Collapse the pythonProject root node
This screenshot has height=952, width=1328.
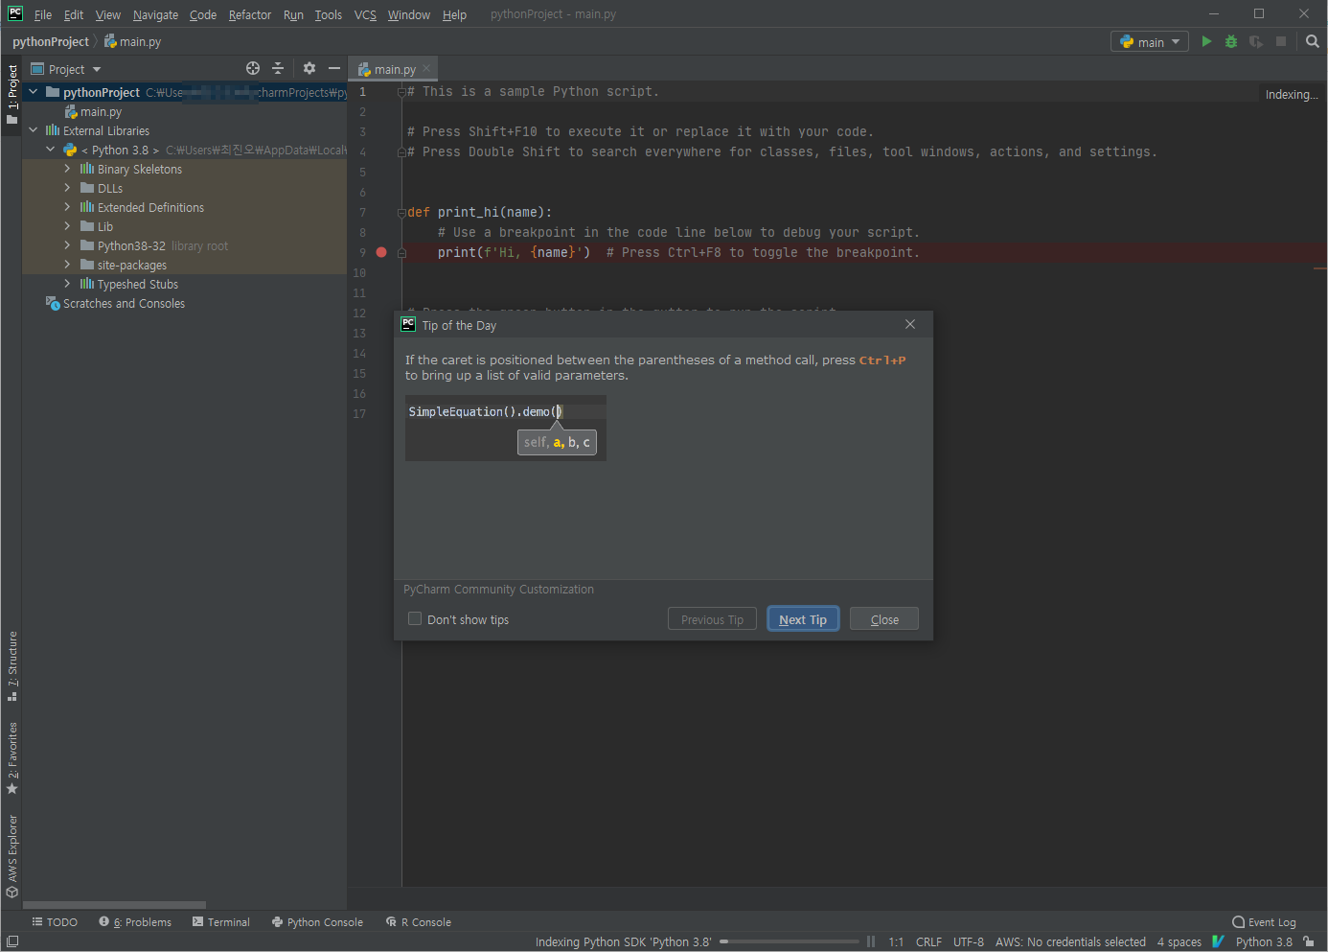[x=34, y=92]
